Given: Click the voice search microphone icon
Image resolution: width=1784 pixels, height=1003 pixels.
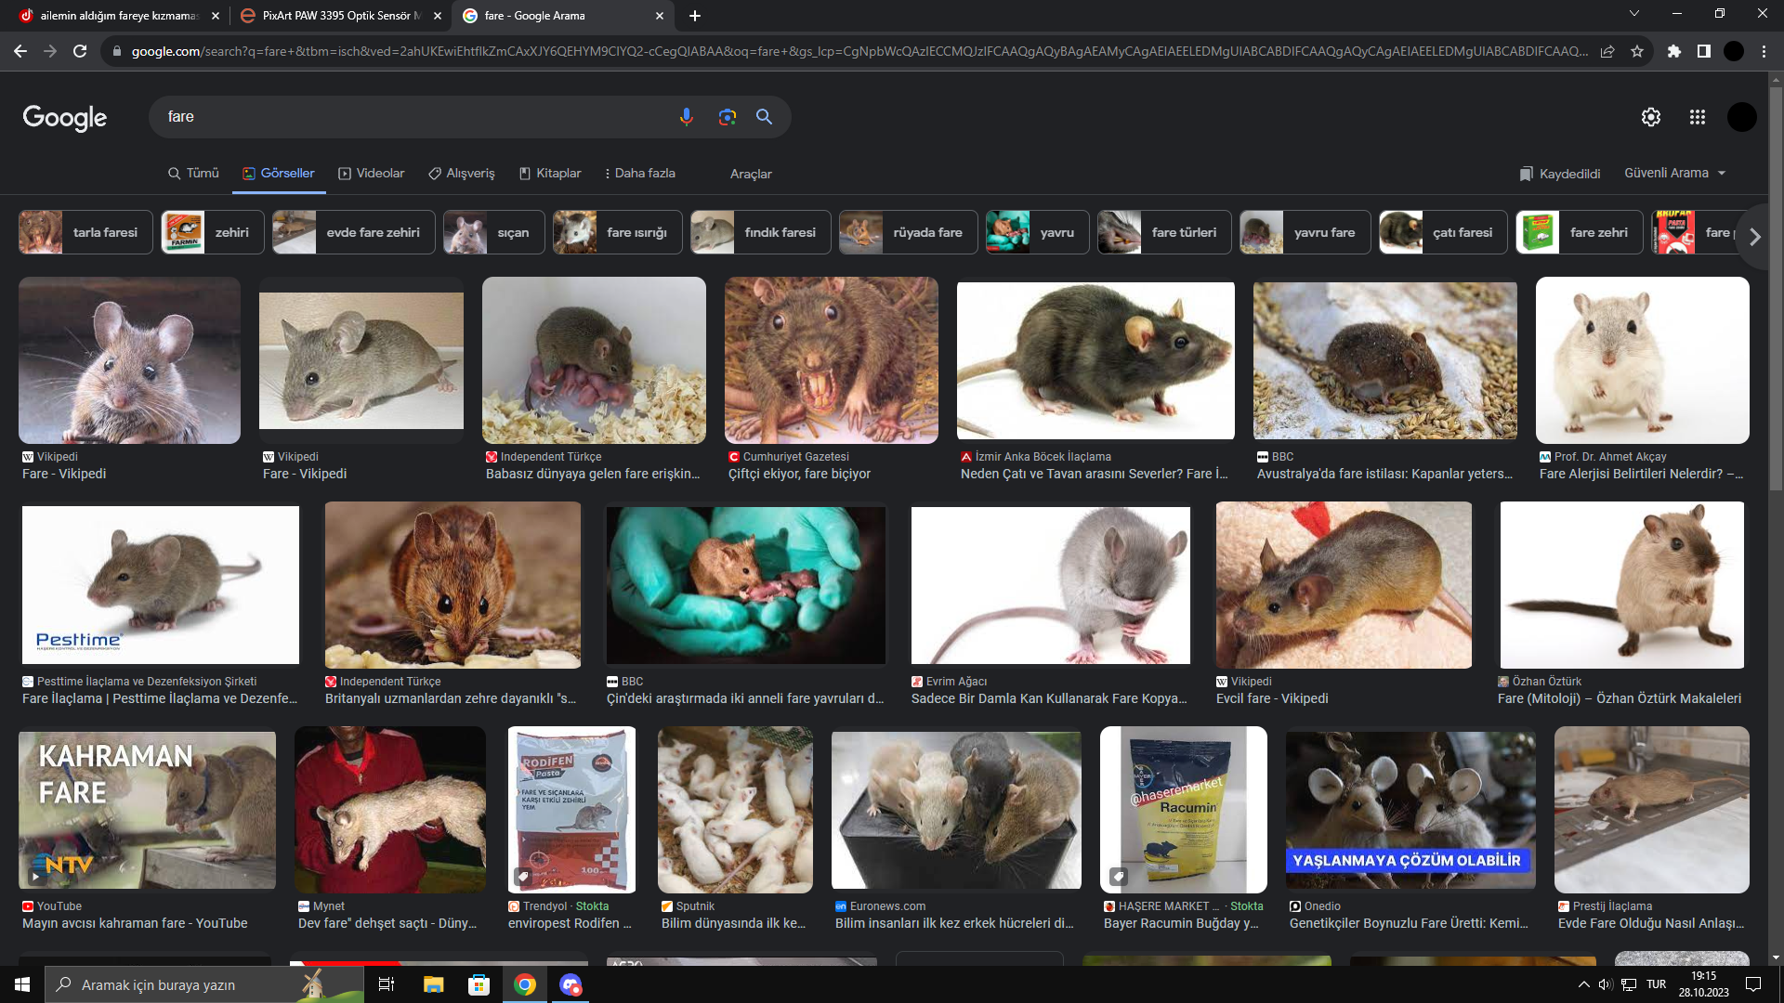Looking at the screenshot, I should (x=686, y=117).
